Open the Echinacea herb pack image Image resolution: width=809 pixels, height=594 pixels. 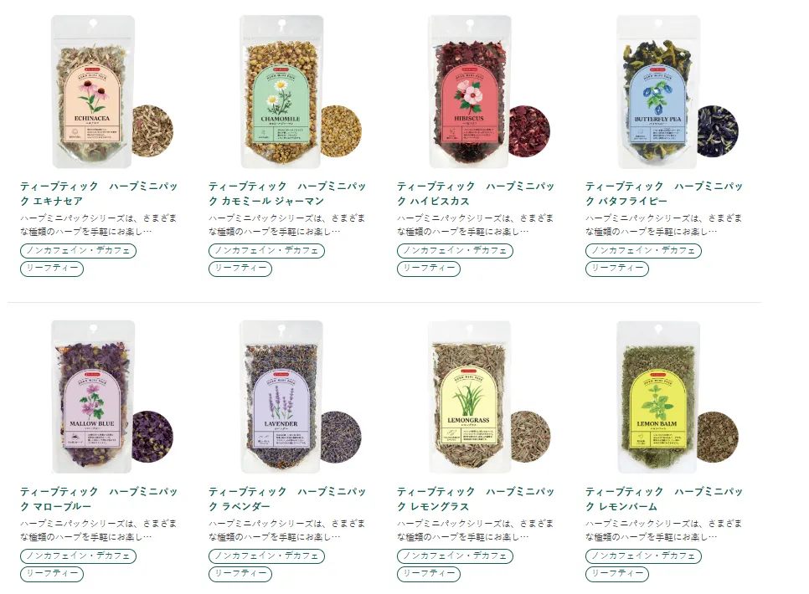[112, 92]
